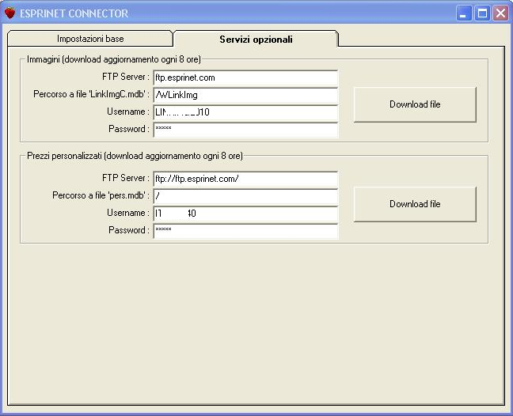
Task: Click the 'Prezzi personalizzati' group label
Action: (x=135, y=156)
